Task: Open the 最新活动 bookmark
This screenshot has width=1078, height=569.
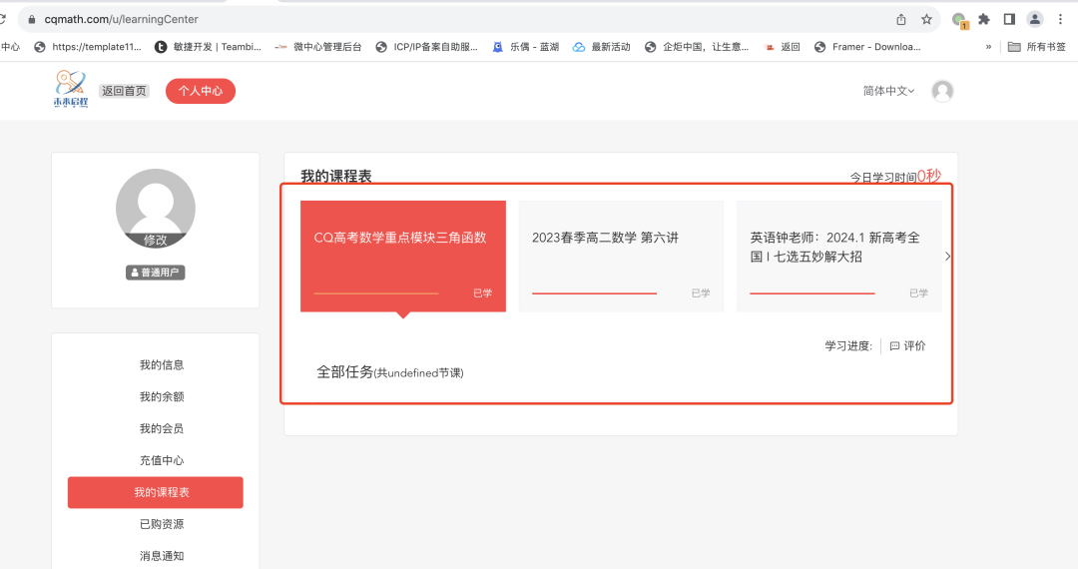Action: (602, 47)
